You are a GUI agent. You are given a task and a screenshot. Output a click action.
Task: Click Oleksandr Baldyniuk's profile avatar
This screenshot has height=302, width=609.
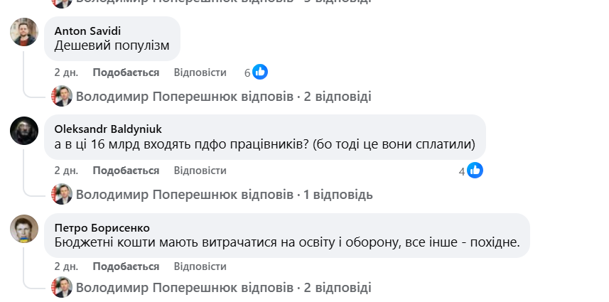click(24, 130)
